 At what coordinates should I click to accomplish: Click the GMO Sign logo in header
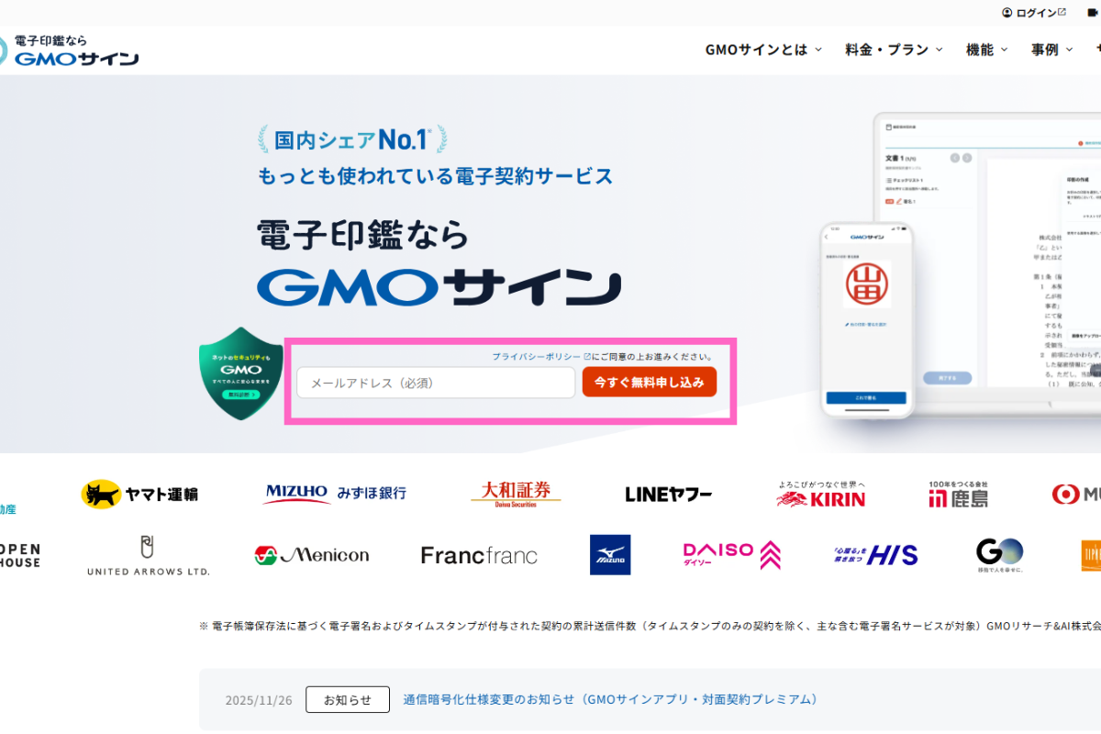click(x=72, y=51)
